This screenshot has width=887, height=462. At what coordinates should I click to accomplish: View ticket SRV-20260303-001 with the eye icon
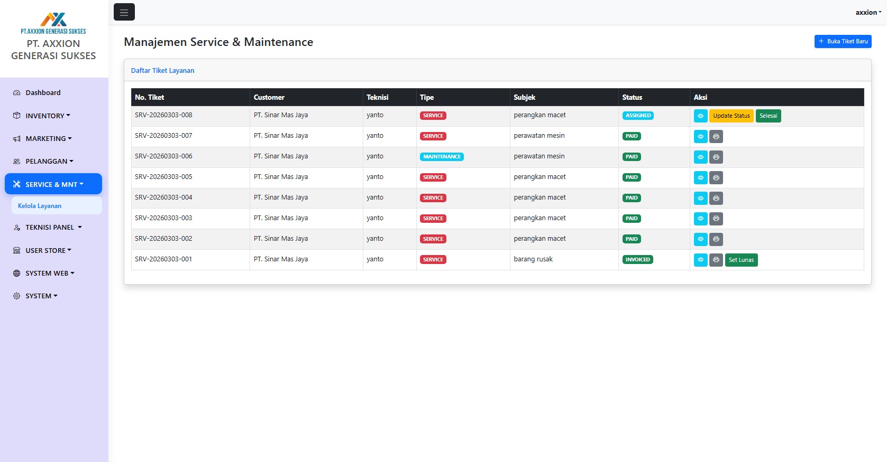700,260
